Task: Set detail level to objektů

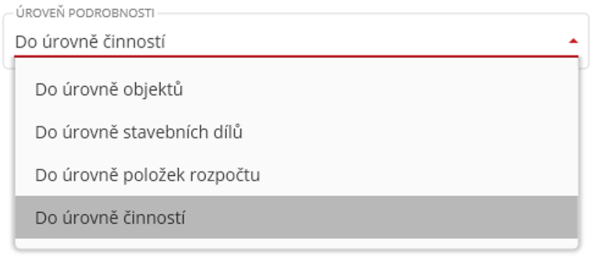Action: [109, 90]
